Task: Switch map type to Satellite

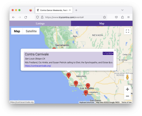Action: click(31, 31)
